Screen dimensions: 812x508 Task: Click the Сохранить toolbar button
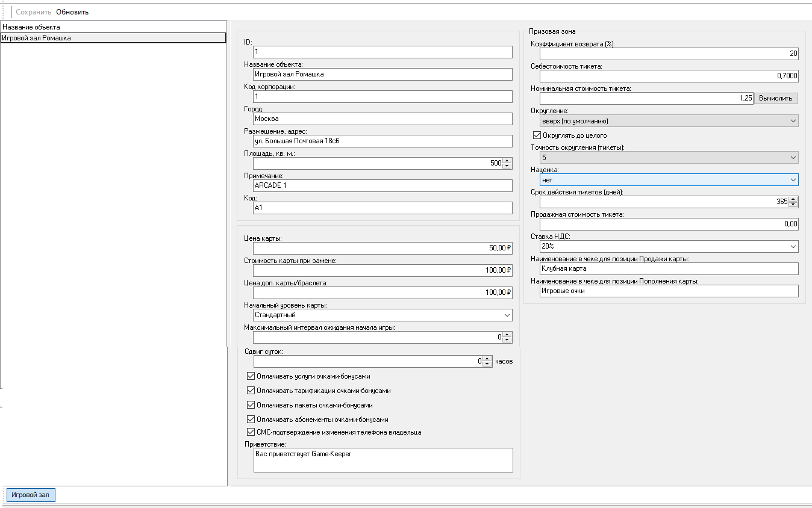coord(33,12)
